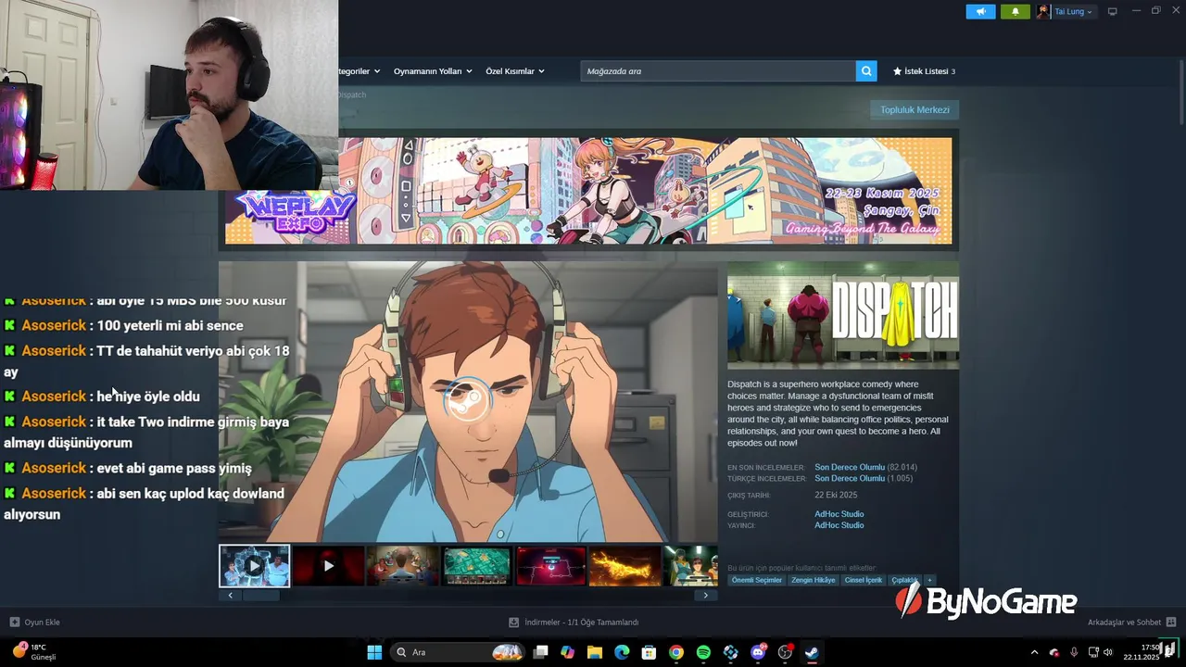Select the Cinsel İçerik tag
Image resolution: width=1186 pixels, height=667 pixels.
[864, 580]
